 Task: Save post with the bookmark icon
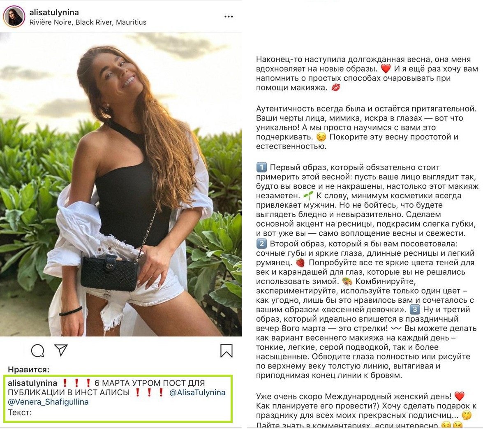click(226, 350)
